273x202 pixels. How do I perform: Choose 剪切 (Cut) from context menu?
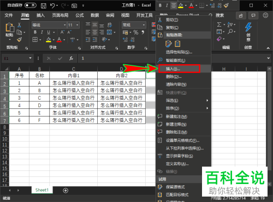point(183,20)
